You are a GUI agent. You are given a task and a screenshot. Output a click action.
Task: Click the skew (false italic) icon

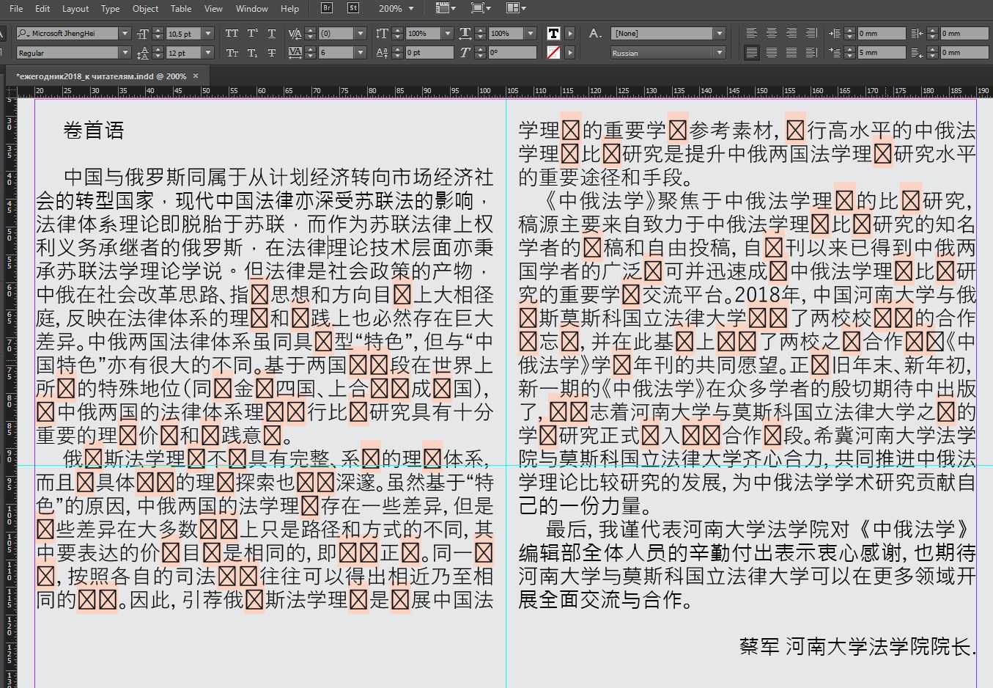point(465,53)
